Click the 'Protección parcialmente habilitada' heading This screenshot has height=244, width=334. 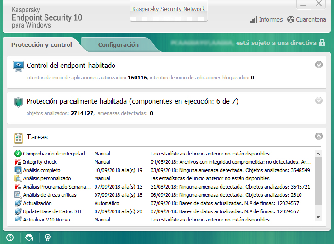point(132,101)
